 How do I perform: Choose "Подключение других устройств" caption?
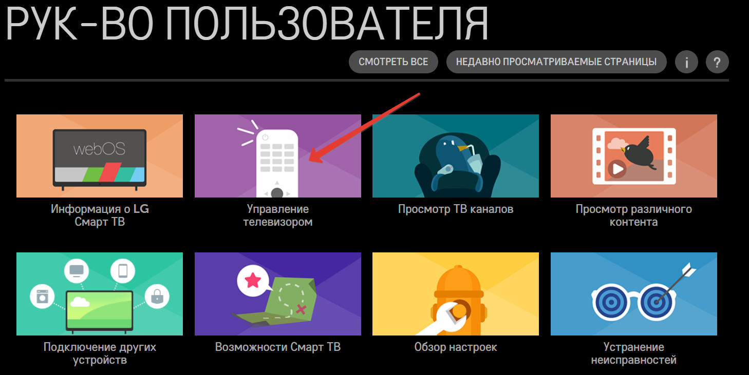[100, 353]
